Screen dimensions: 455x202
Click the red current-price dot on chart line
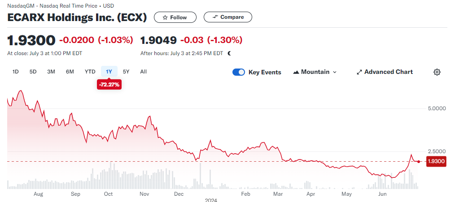[419, 161]
